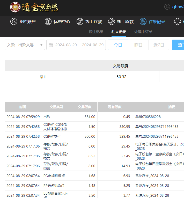Click the notification bell icon
This screenshot has height=198, width=184.
click(177, 21)
